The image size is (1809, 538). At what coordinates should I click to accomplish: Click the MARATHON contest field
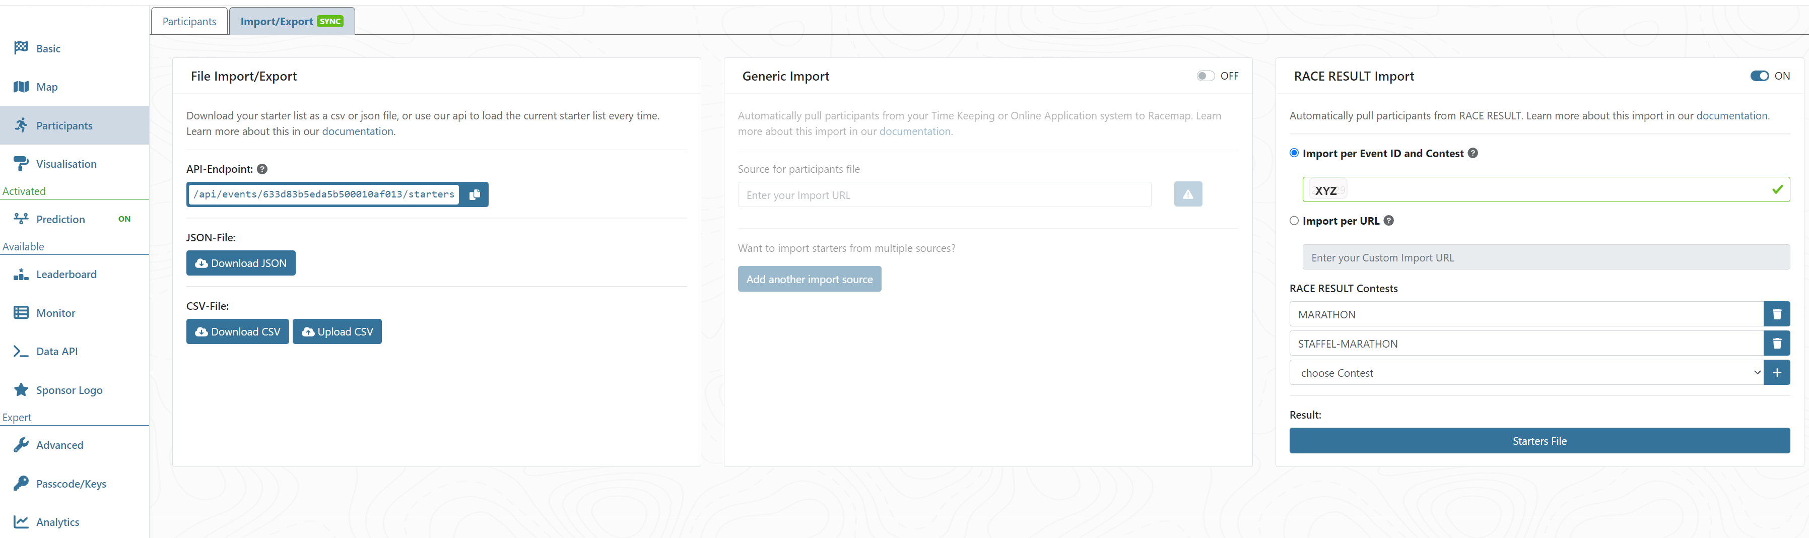1527,314
